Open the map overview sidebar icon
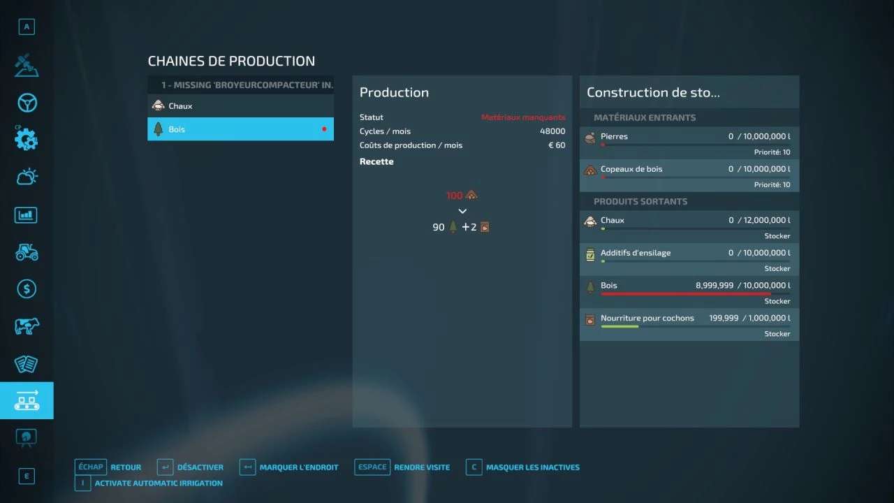This screenshot has width=894, height=503. pos(27,65)
